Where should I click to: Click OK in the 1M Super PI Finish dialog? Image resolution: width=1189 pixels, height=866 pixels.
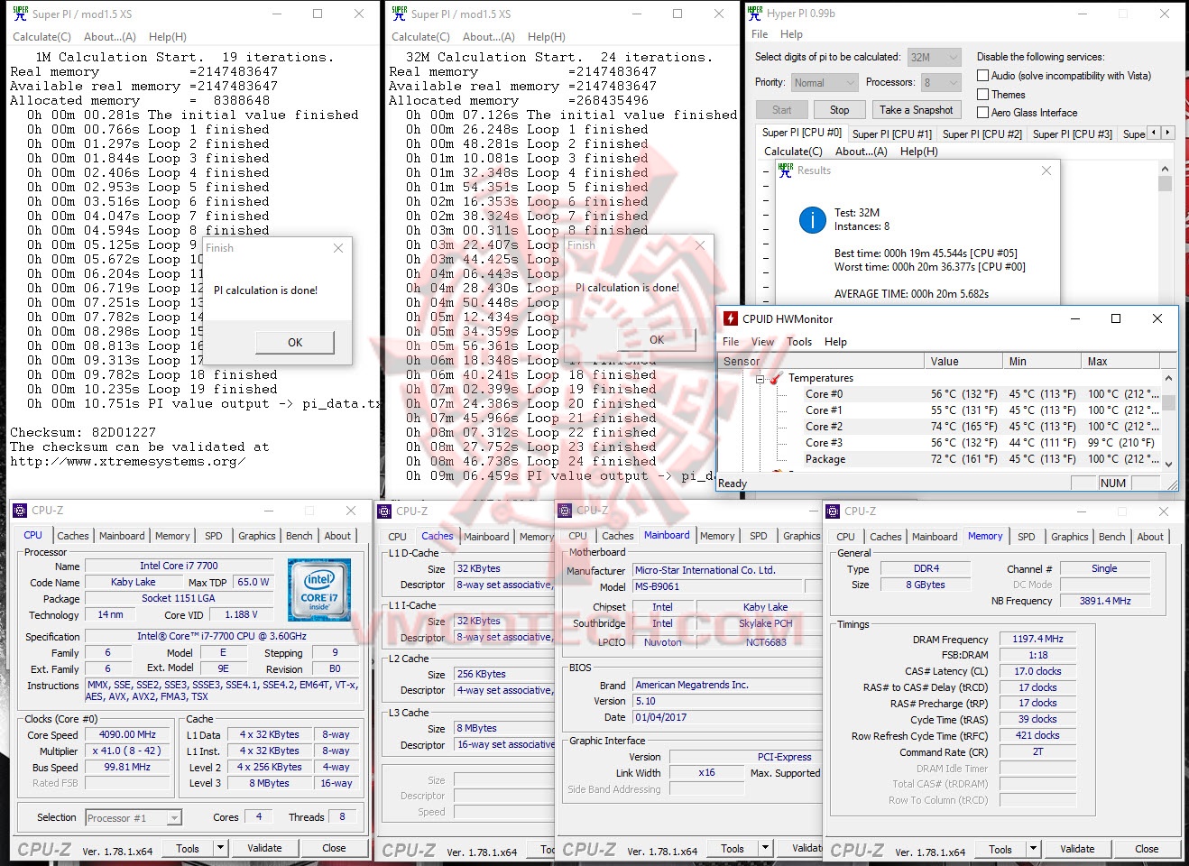[295, 343]
